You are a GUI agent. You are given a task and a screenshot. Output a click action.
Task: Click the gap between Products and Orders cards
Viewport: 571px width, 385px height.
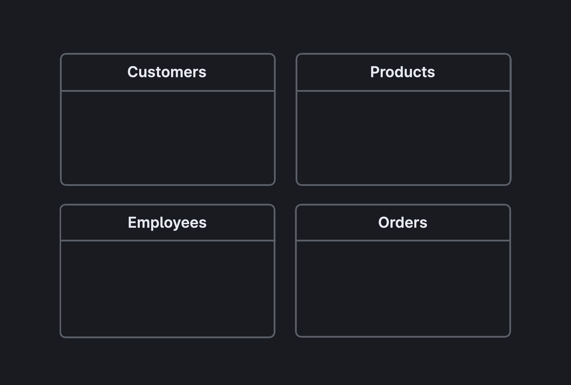[x=403, y=195]
